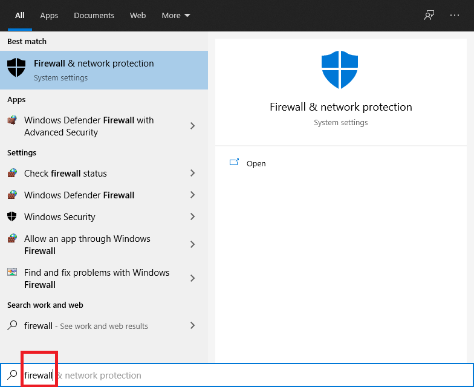The width and height of the screenshot is (474, 387).
Task: Click the Advanced Security firewall app icon
Action: 12,120
